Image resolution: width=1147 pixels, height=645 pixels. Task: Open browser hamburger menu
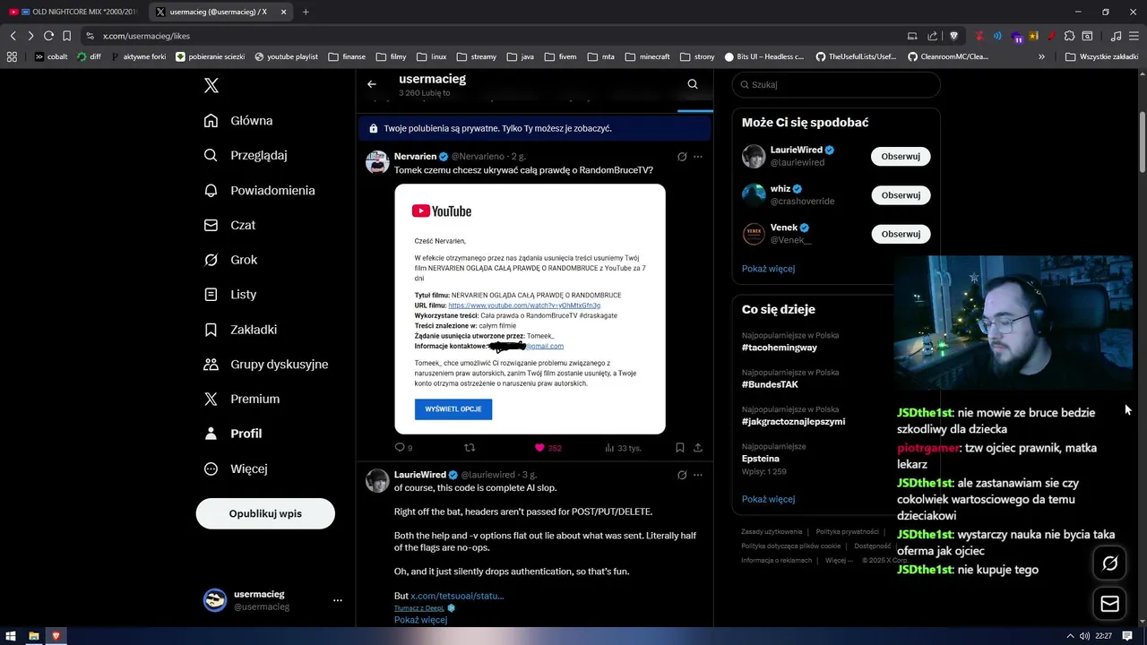coord(1134,36)
